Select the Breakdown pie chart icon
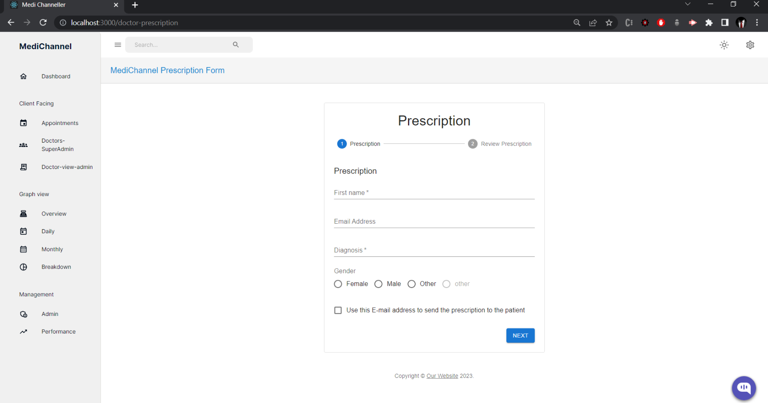768x403 pixels. pyautogui.click(x=23, y=267)
